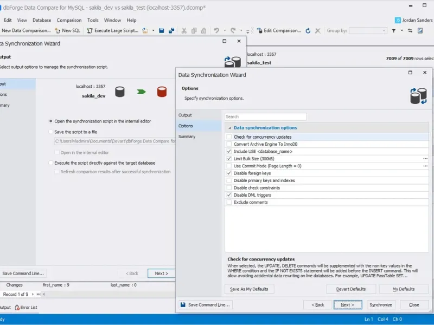434x325 pixels.
Task: Open Limit Bulk Size ellipsis settings
Action: point(425,159)
